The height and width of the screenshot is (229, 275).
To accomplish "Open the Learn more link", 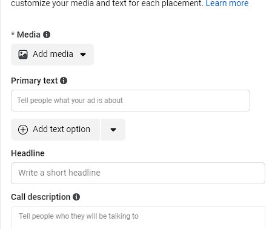I will point(227,4).
